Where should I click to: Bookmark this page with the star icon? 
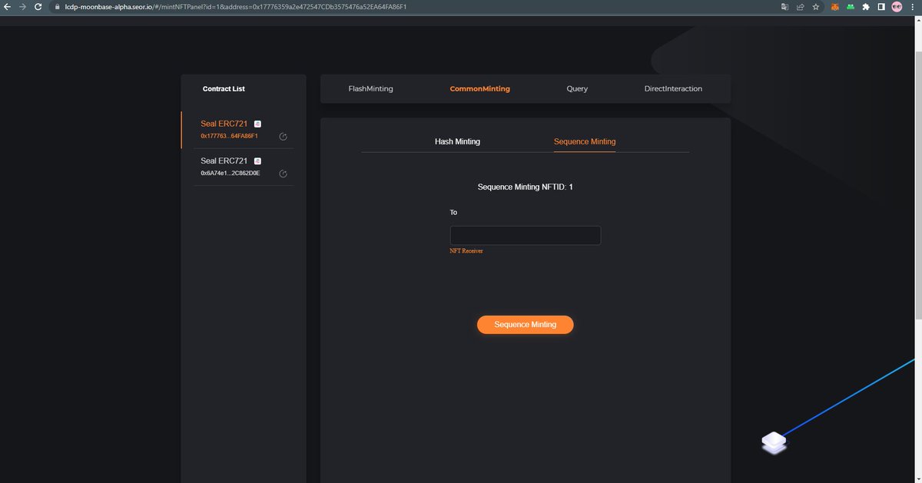pyautogui.click(x=815, y=6)
